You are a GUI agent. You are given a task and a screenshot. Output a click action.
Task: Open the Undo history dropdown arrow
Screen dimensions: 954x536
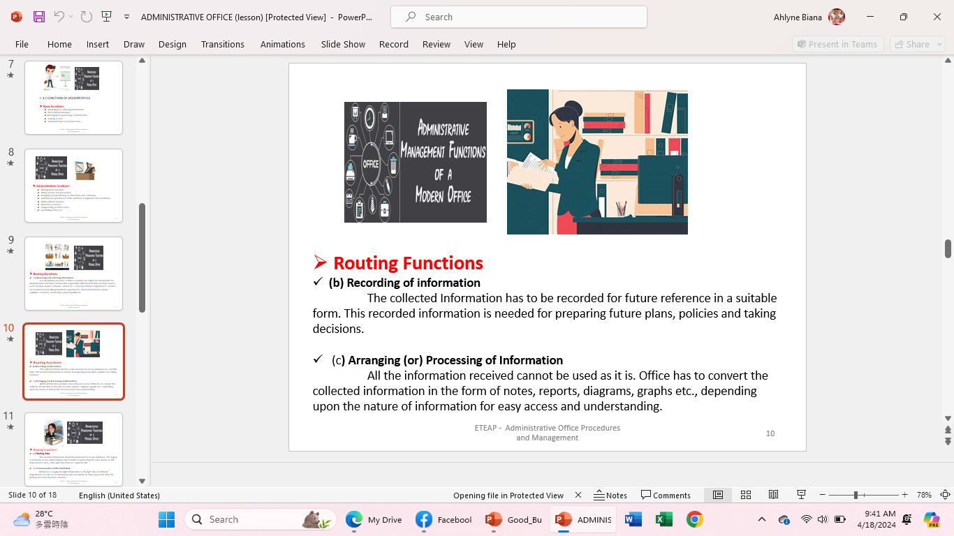71,17
